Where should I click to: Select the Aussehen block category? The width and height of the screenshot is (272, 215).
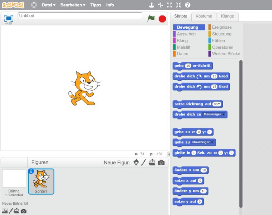point(186,34)
